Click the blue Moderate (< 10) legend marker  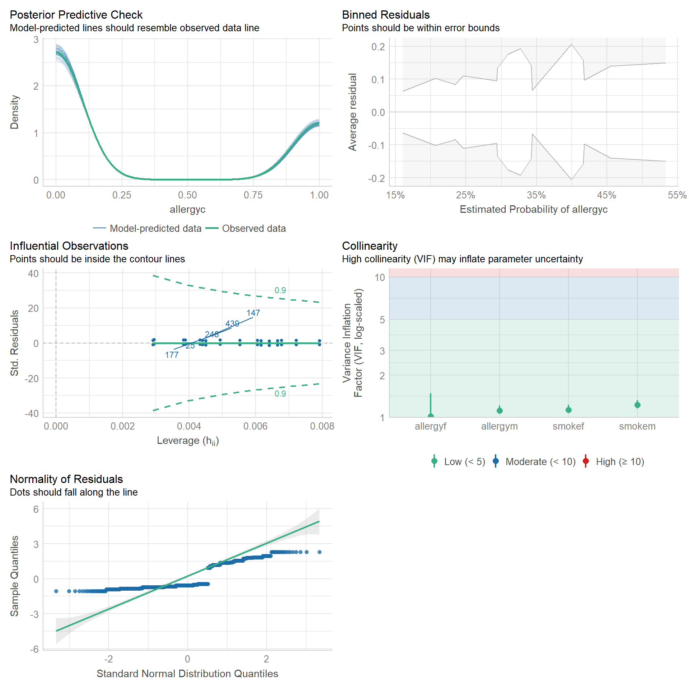click(496, 461)
